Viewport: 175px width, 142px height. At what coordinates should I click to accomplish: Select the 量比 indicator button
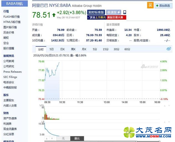77,138
